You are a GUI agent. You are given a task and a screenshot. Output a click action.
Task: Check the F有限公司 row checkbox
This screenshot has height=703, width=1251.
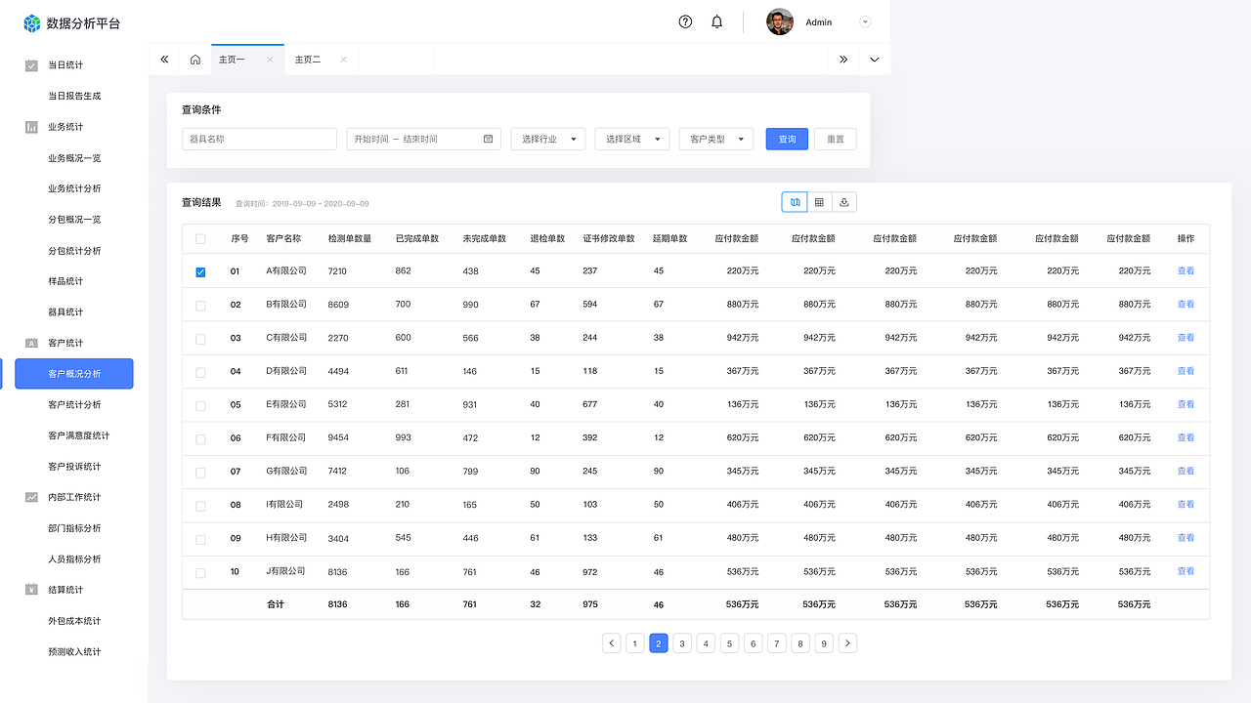(200, 438)
